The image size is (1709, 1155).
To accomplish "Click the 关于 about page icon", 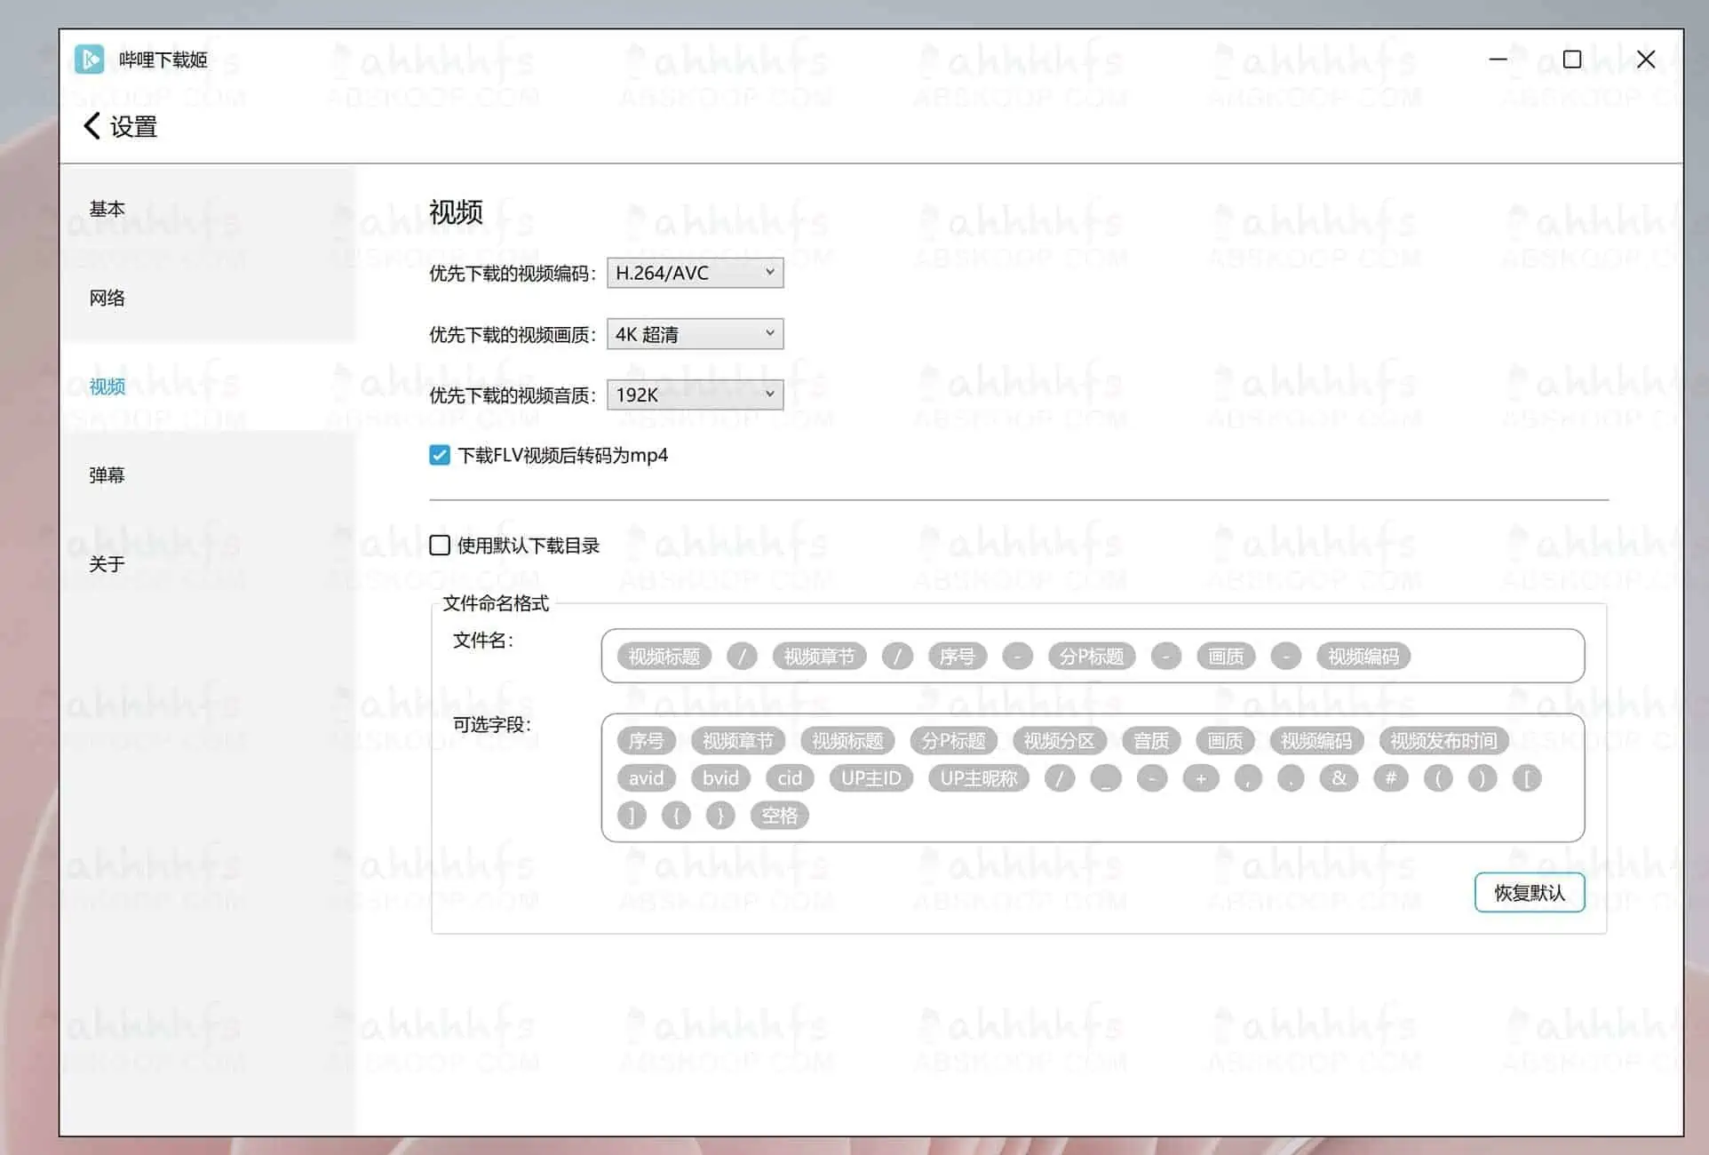I will pos(109,563).
